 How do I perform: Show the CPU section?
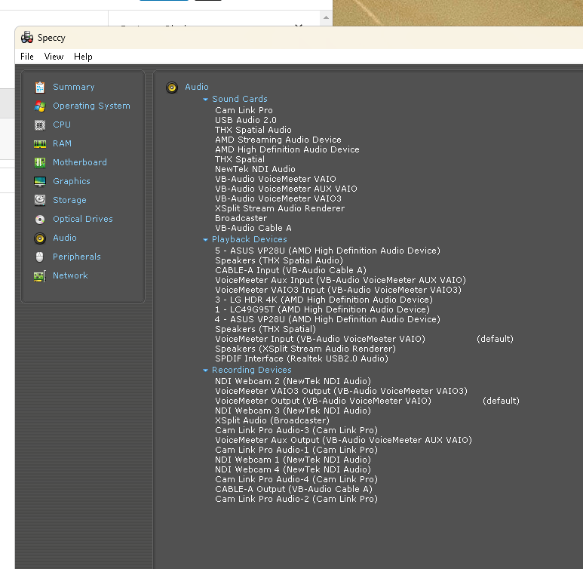[62, 125]
